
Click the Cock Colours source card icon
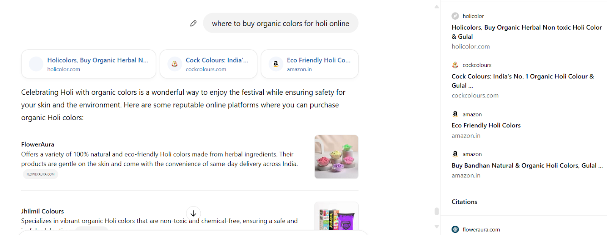(x=175, y=64)
